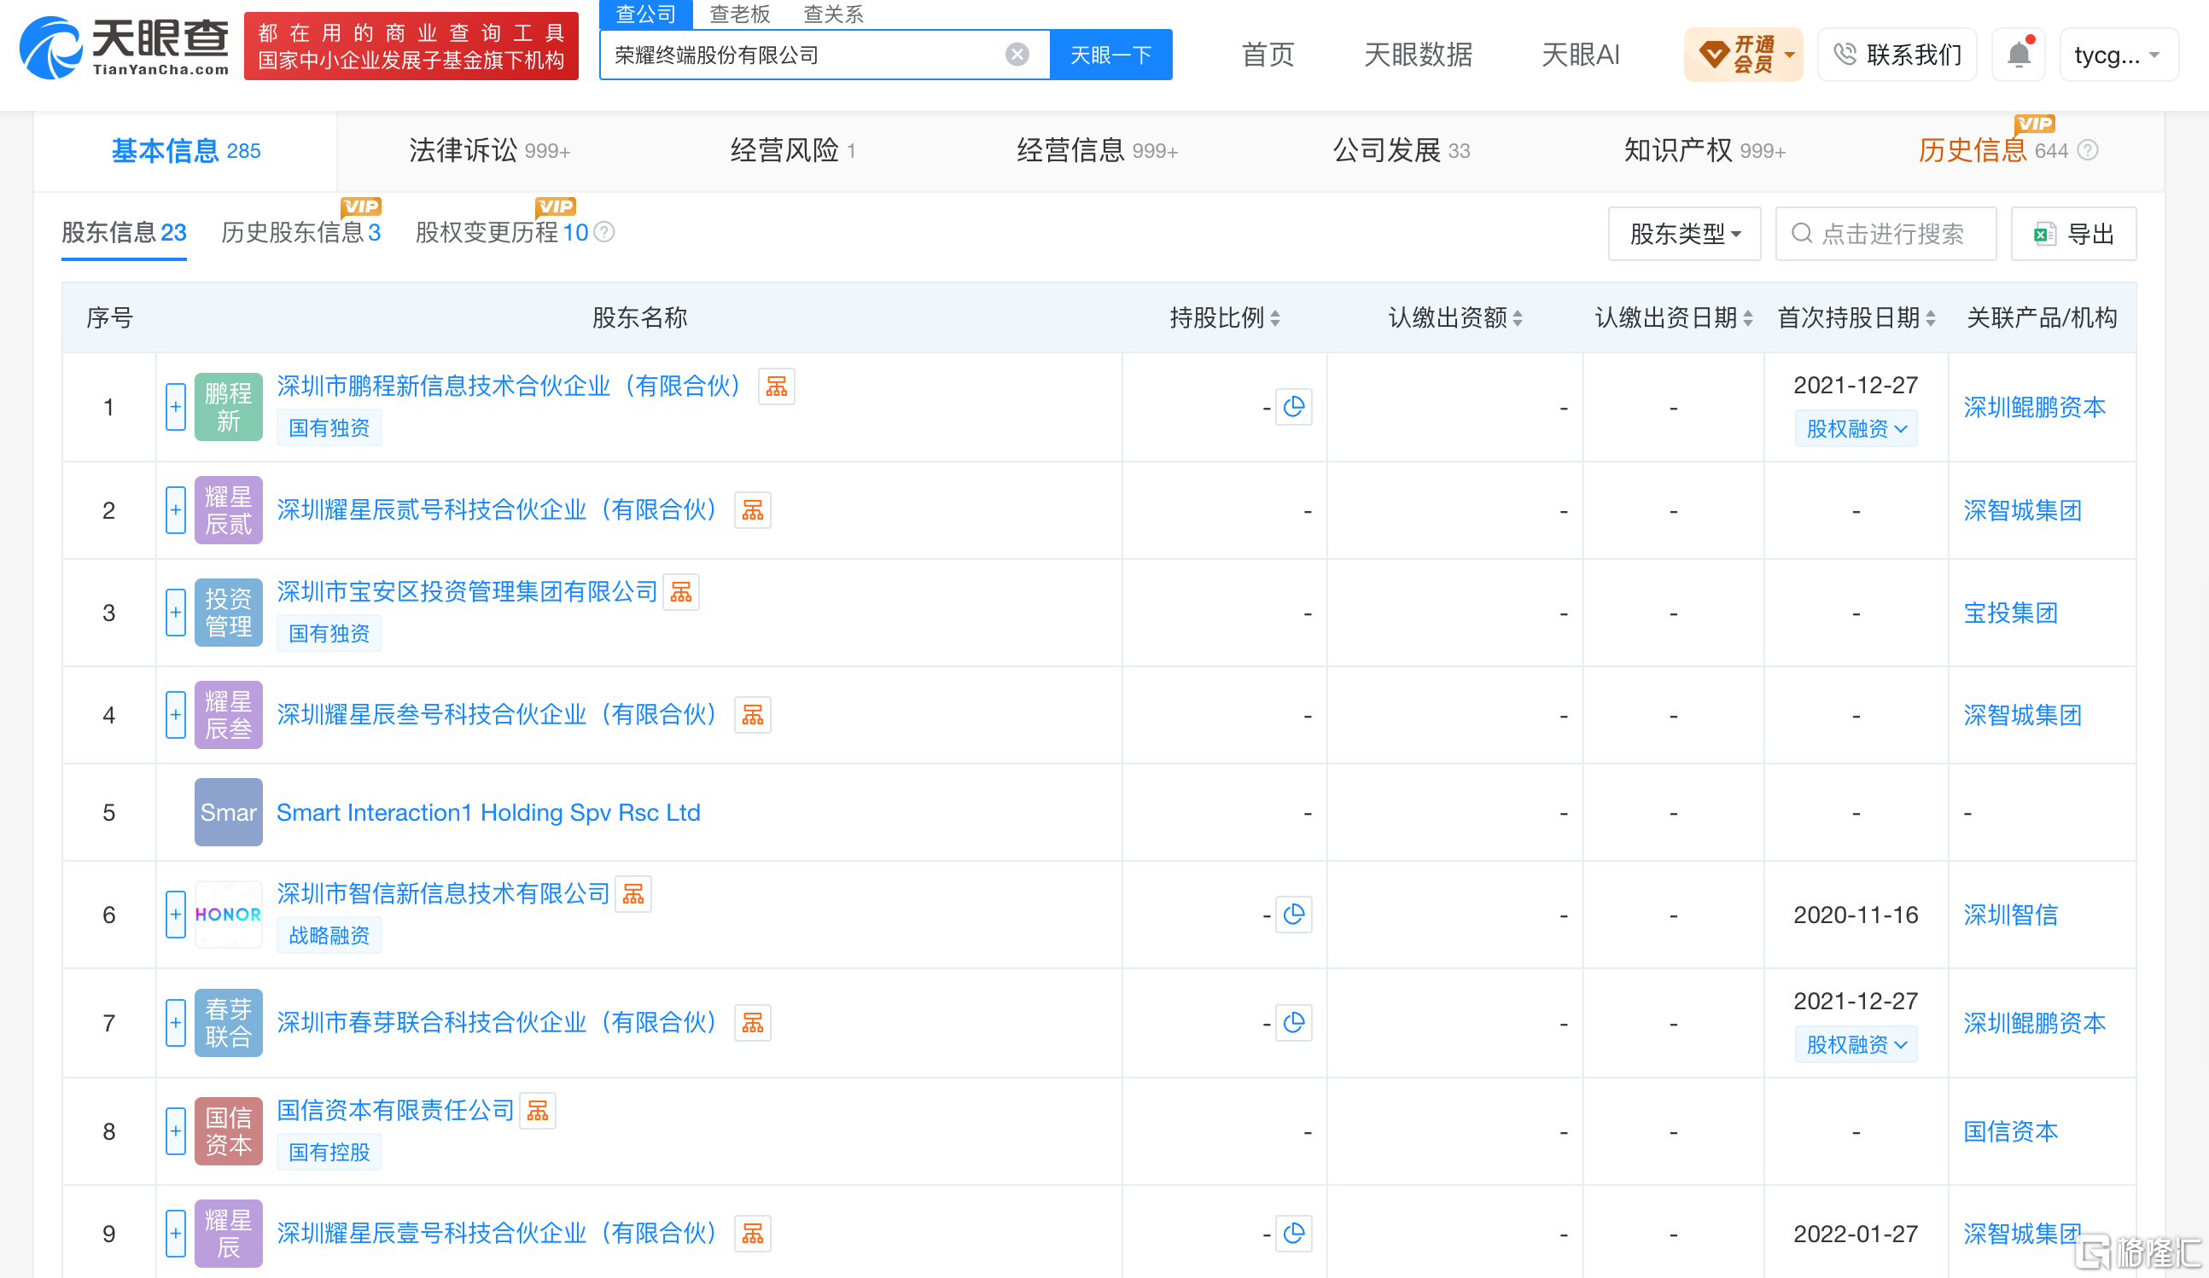The width and height of the screenshot is (2209, 1278).
Task: Click the shareholder 点击进行搜索 field
Action: click(x=1886, y=234)
